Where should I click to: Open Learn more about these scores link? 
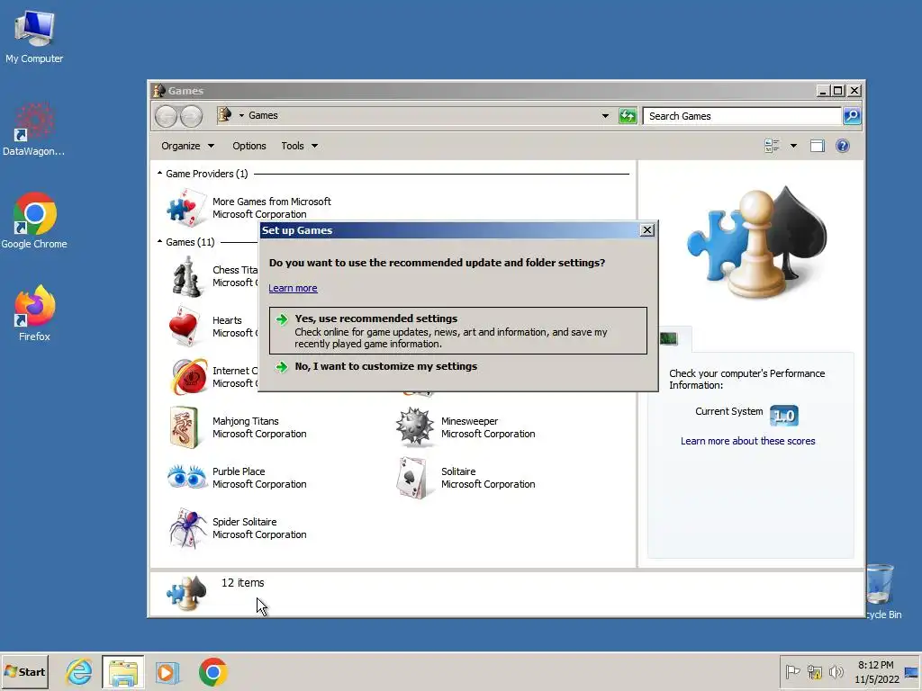(747, 441)
